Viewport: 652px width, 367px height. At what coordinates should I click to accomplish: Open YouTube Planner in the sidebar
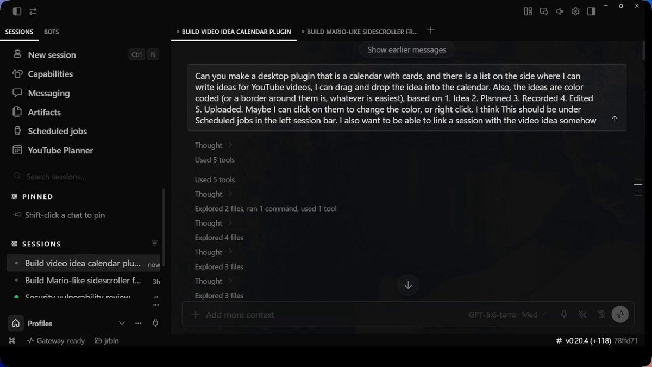(60, 150)
